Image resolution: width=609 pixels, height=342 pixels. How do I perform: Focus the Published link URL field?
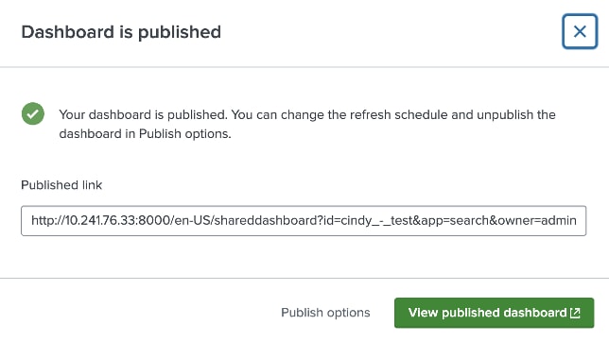click(304, 221)
